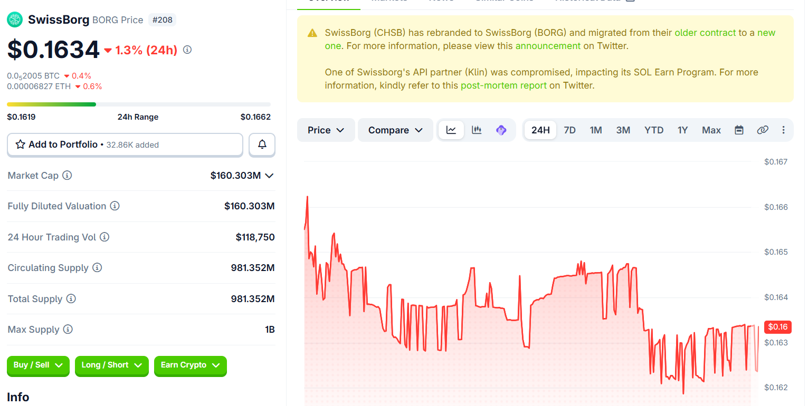Open the Price dropdown above the chart
The height and width of the screenshot is (406, 808).
pos(326,130)
